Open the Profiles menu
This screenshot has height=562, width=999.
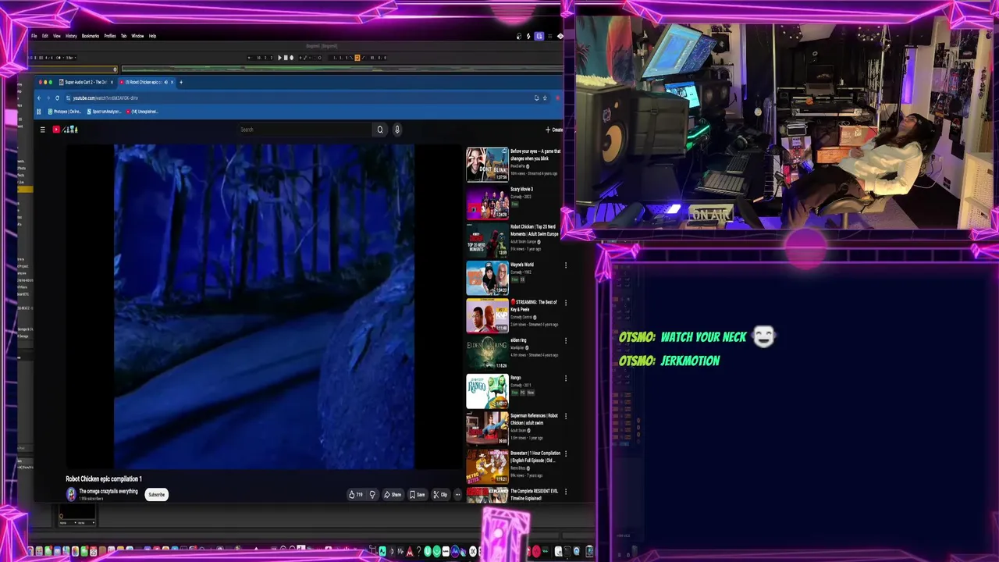coord(110,36)
